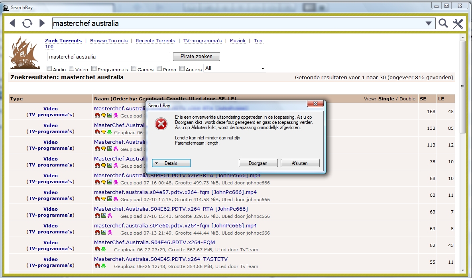The height and width of the screenshot is (278, 472).
Task: Open the All category dropdown
Action: tap(235, 68)
